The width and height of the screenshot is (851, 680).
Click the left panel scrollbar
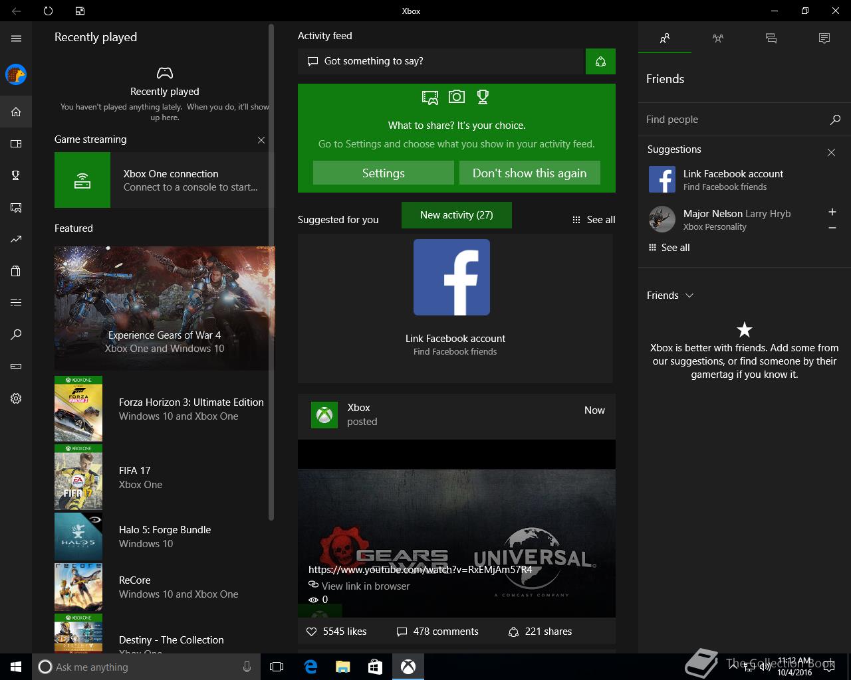click(271, 272)
